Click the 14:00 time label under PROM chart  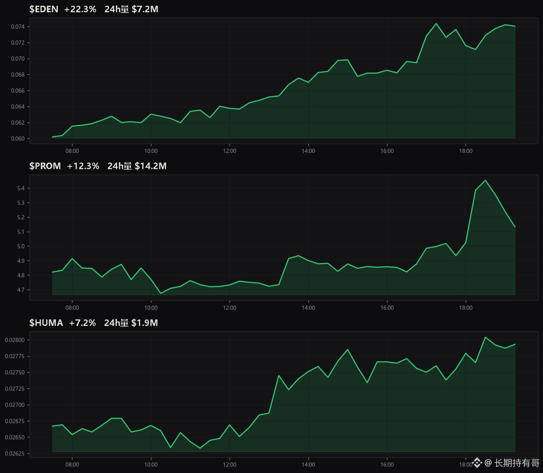[308, 308]
